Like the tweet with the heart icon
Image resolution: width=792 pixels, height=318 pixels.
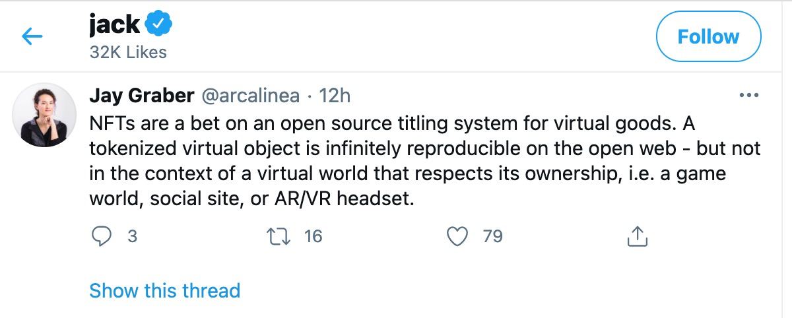click(457, 236)
